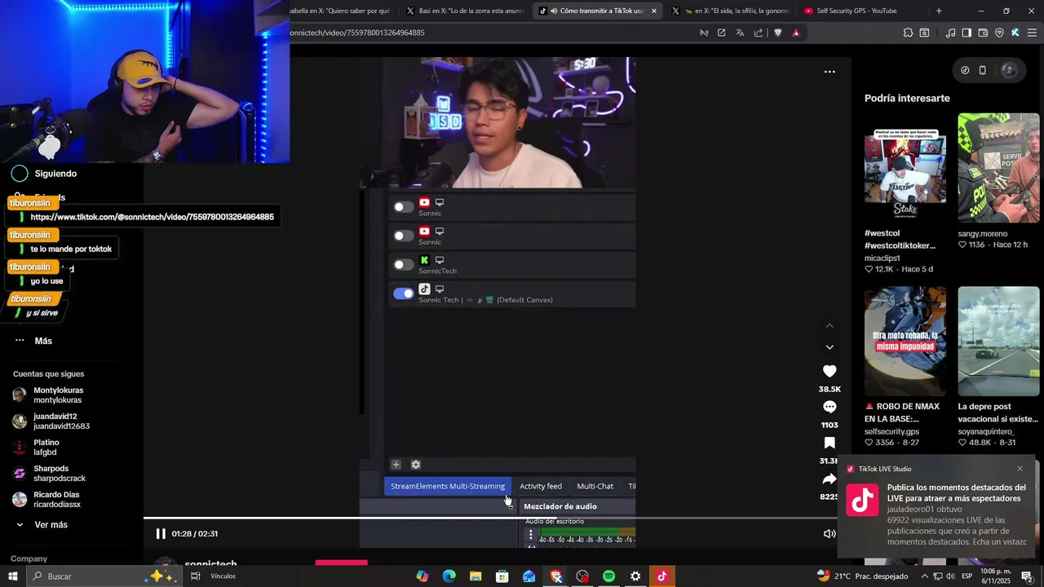Go to next video down arrow
Viewport: 1044px width, 587px height.
(x=829, y=347)
